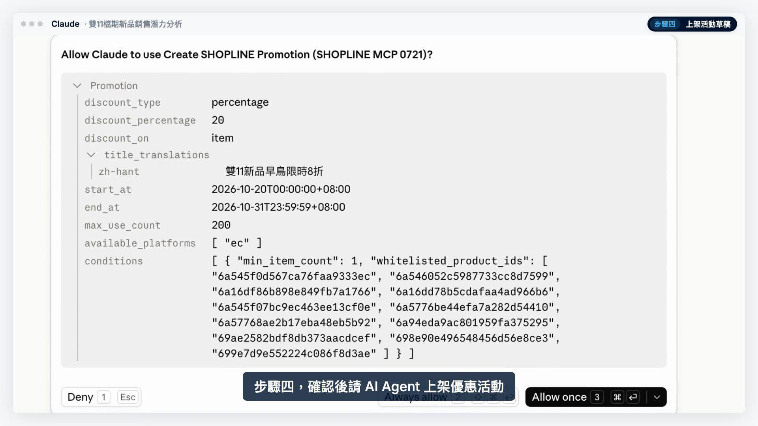The height and width of the screenshot is (426, 758).
Task: Click the end_at value 2026-10-31T23:59:59+08:00
Action: point(278,207)
